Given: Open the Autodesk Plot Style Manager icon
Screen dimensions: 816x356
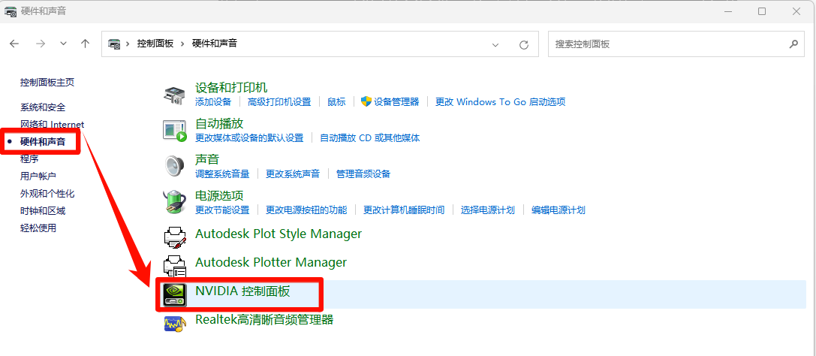Looking at the screenshot, I should 174,237.
